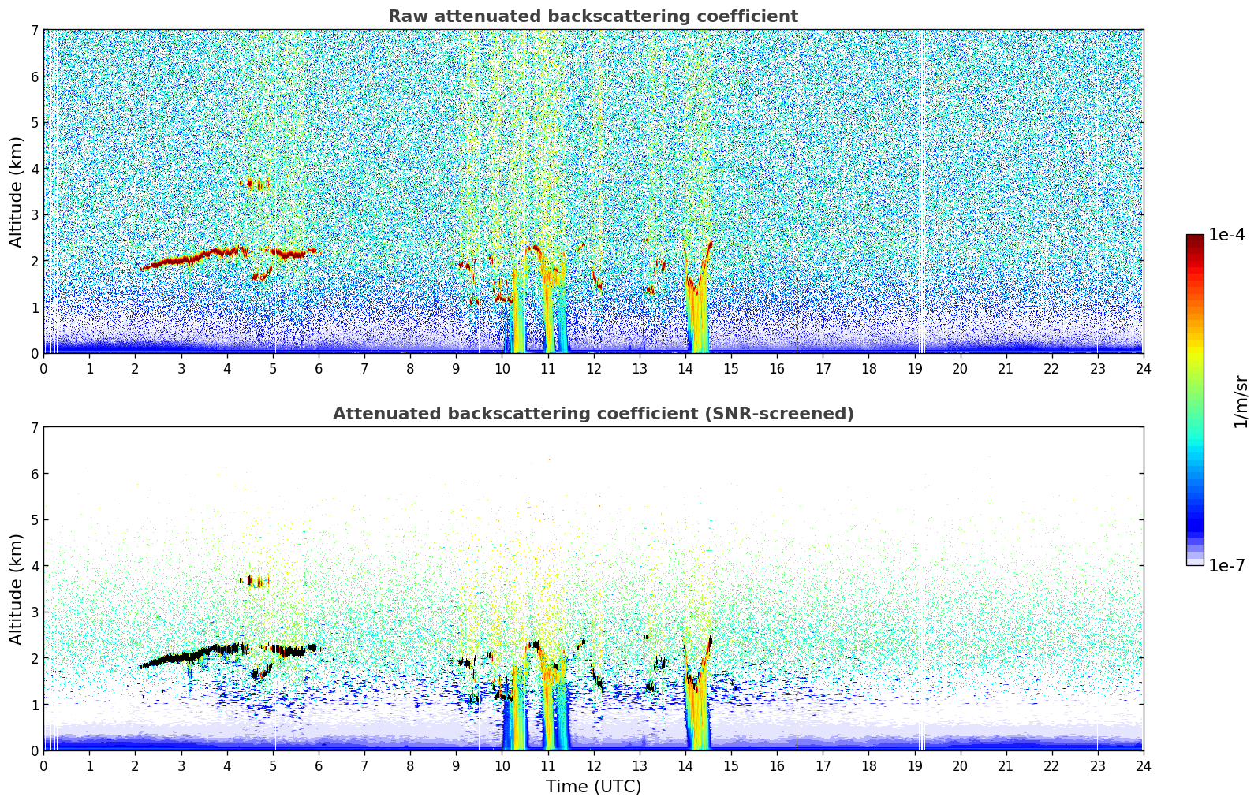Click the '21' time tick under the raw plot
Screen dimensions: 1258x804
click(1006, 368)
